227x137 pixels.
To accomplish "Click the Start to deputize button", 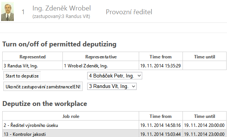I will tap(22, 76).
